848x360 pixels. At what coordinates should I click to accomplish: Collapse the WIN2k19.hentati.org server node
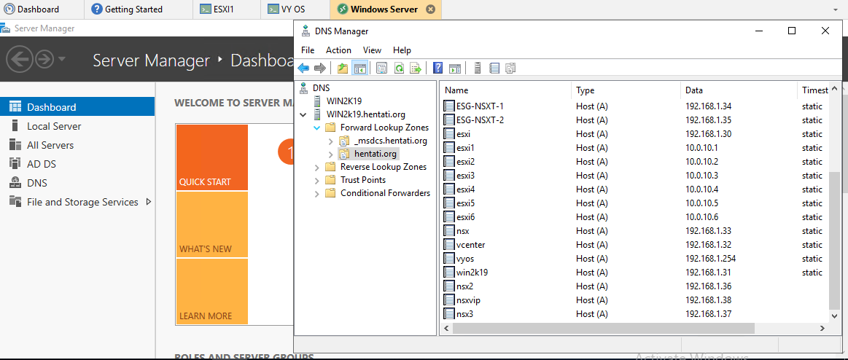(x=303, y=114)
